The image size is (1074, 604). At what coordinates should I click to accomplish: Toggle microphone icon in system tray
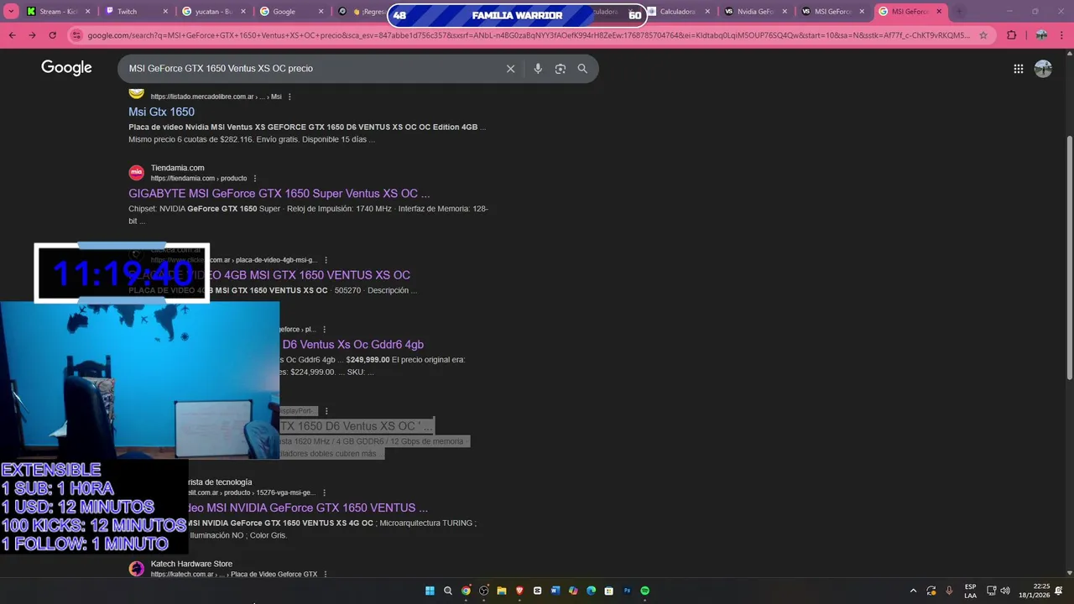tap(949, 591)
